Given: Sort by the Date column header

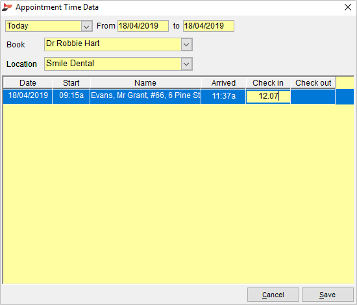Looking at the screenshot, I should coord(28,83).
